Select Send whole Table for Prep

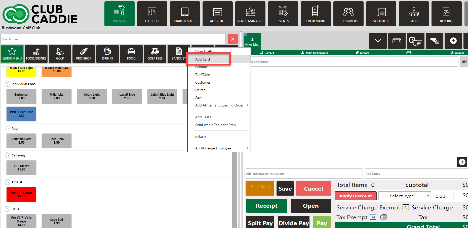tap(215, 125)
